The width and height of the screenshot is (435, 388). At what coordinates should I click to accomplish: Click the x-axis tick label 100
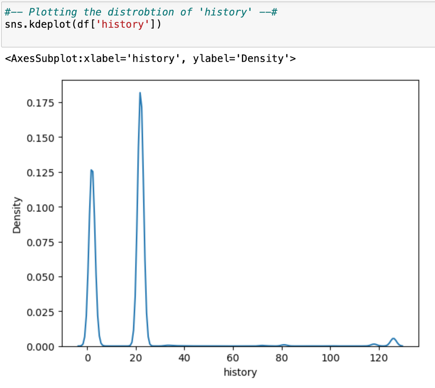tap(330, 357)
